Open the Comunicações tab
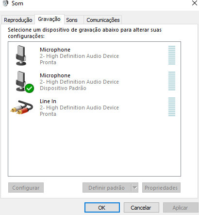199x215 pixels. (103, 20)
